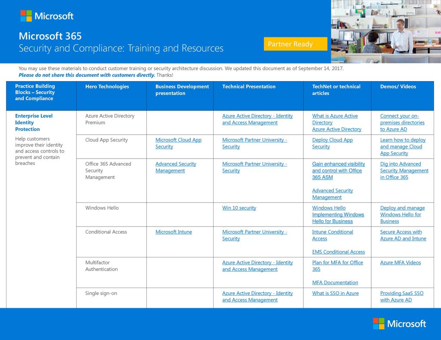Click the 'Help customers improve their identity' description
The width and height of the screenshot is (441, 340).
[x=40, y=151]
